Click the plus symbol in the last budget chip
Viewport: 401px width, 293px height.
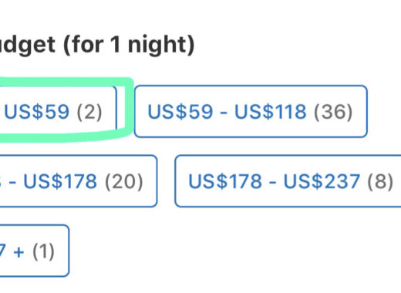tap(19, 251)
